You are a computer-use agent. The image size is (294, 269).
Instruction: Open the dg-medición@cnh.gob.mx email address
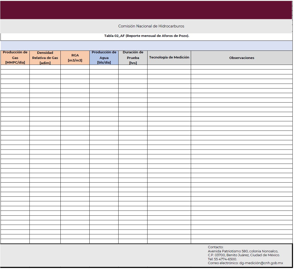click(x=261, y=263)
